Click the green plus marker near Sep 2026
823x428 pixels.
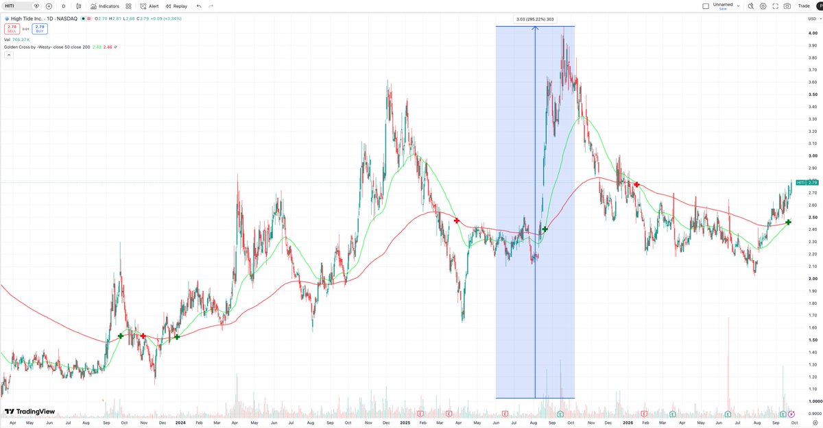pos(789,222)
